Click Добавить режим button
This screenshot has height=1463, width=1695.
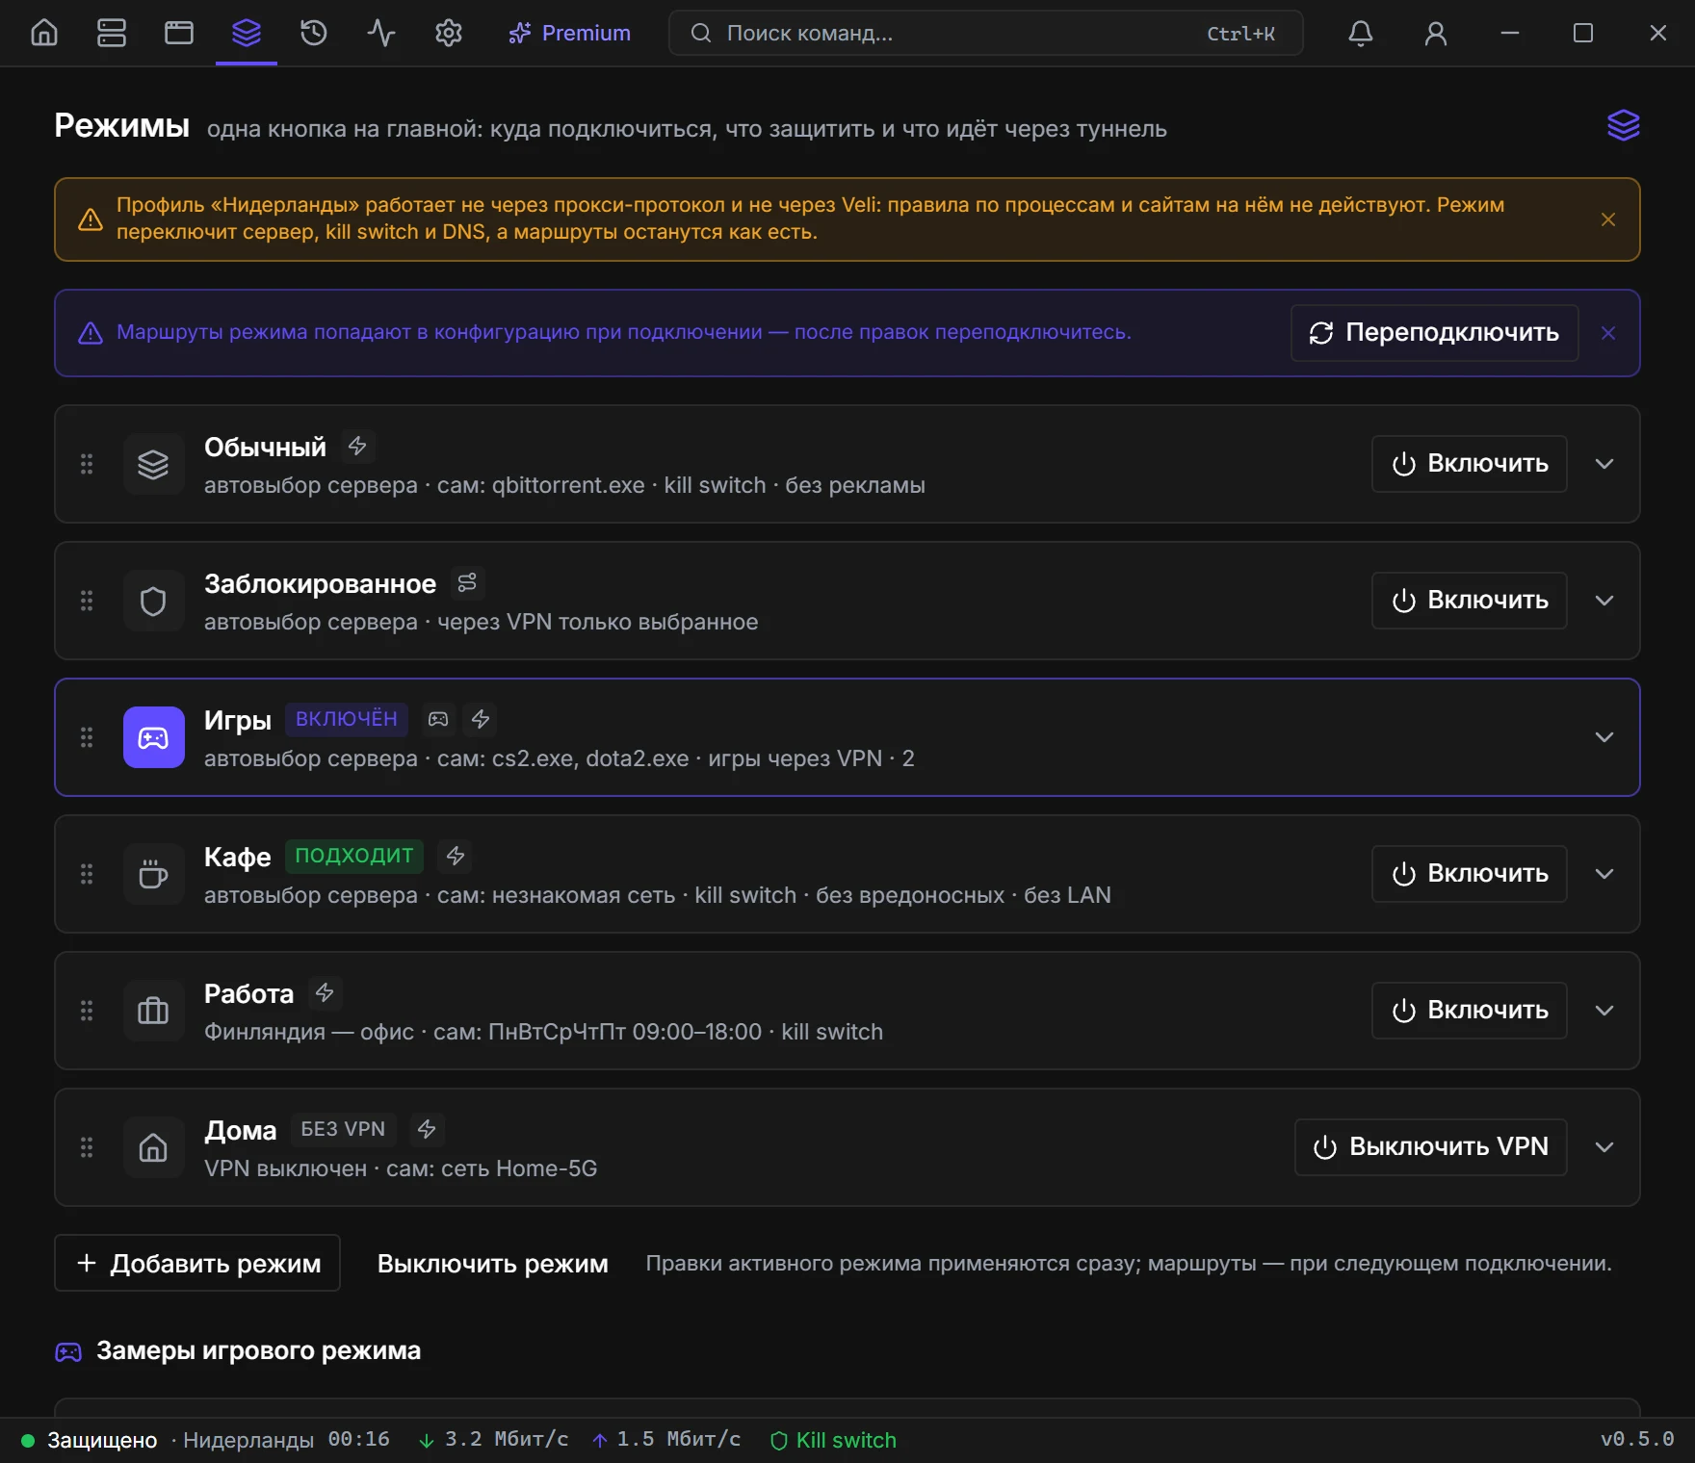[x=197, y=1263]
